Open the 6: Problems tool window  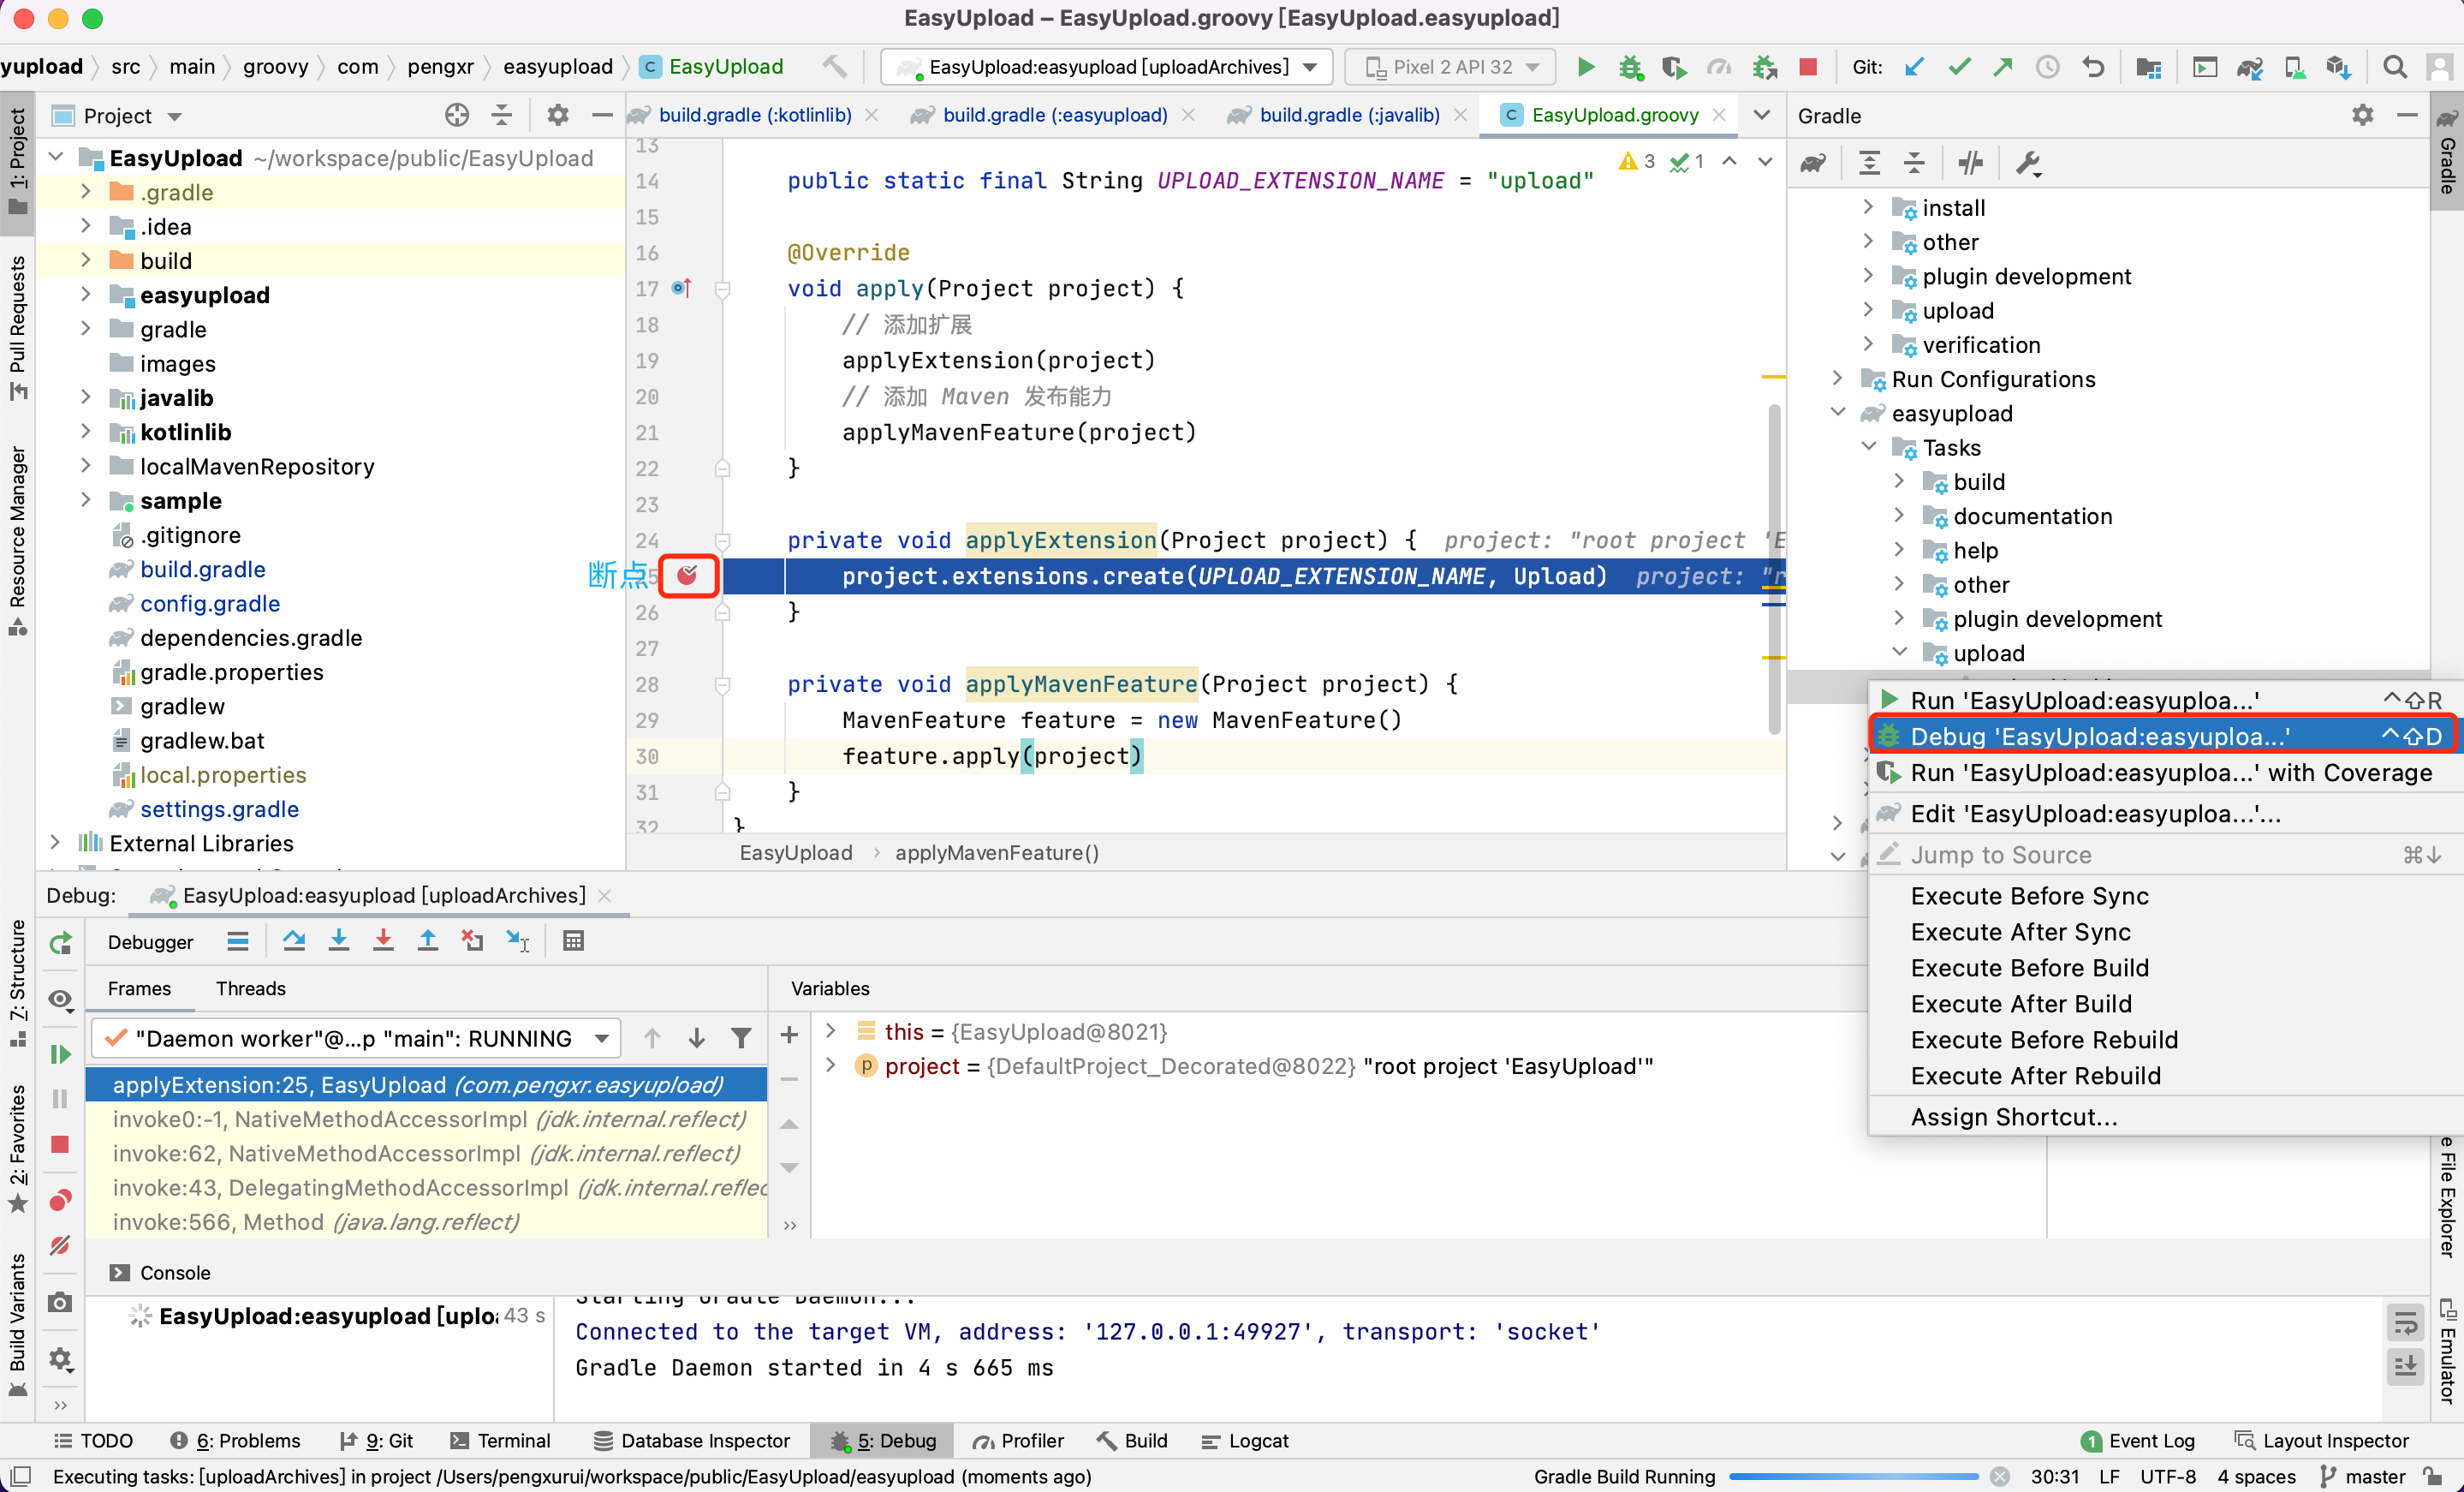tap(236, 1440)
